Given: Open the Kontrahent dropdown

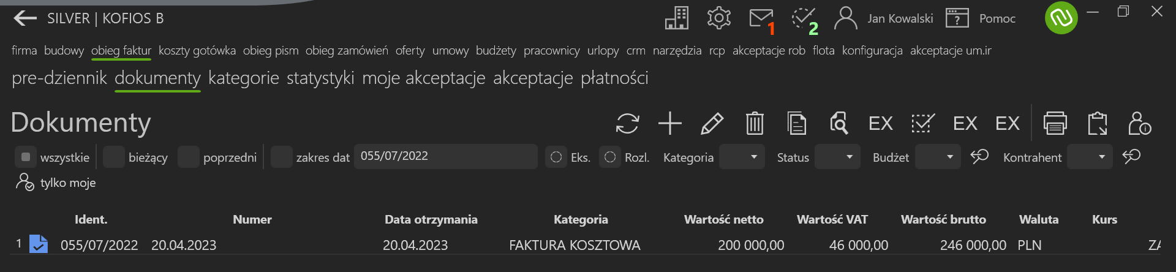Looking at the screenshot, I should [1090, 157].
